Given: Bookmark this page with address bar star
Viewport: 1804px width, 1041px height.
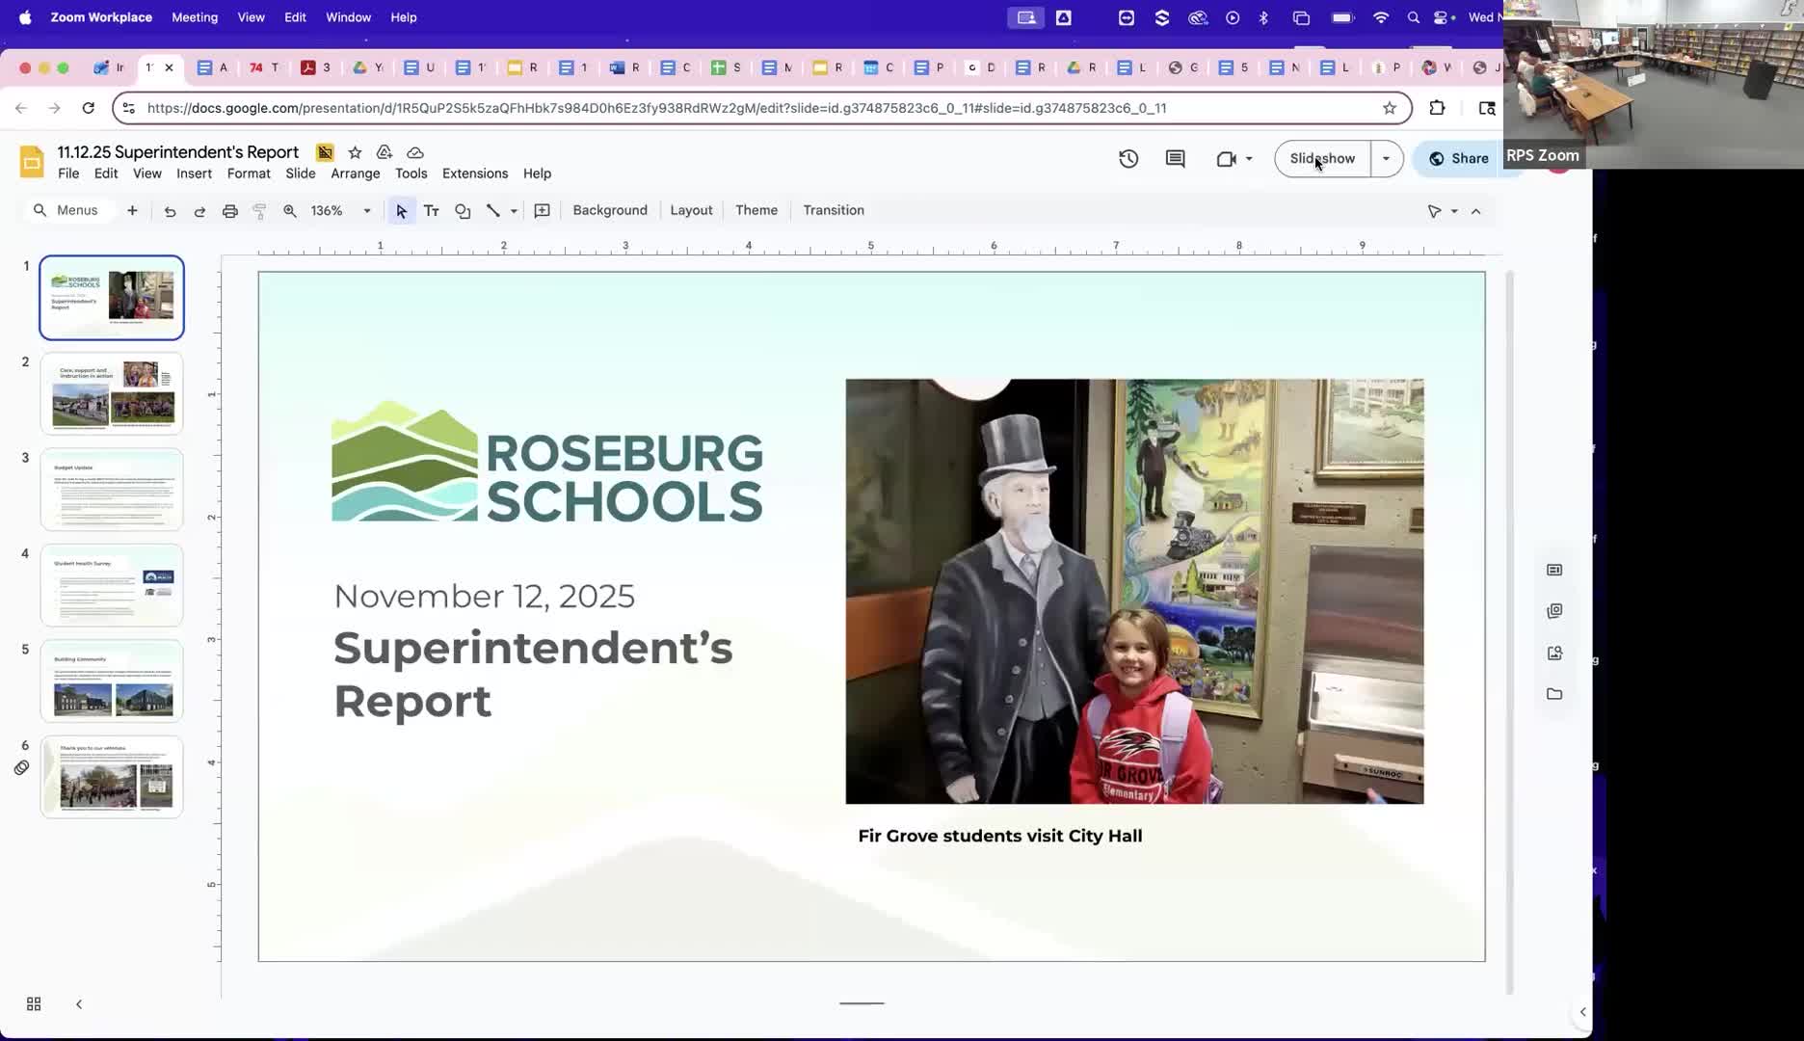Looking at the screenshot, I should (1389, 108).
